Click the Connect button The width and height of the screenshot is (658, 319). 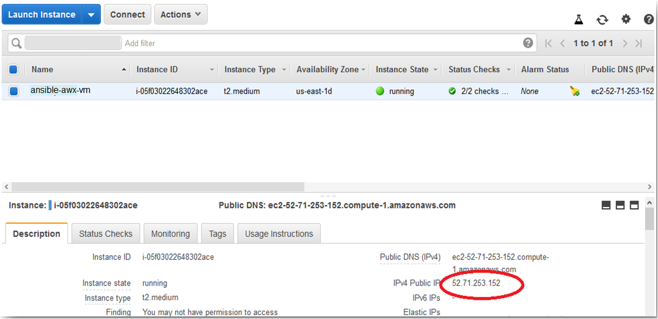127,14
